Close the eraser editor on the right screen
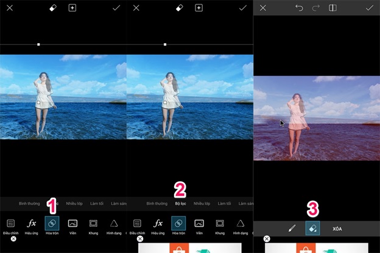The image size is (380, 253). click(x=263, y=8)
